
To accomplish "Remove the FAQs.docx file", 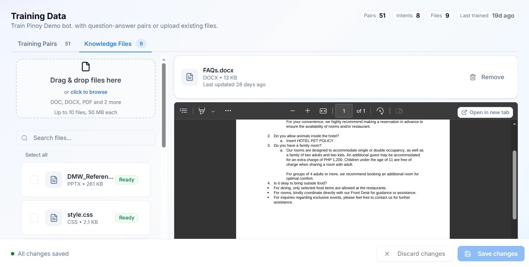I will [x=487, y=77].
